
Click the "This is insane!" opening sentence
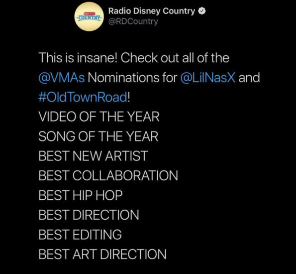click(x=78, y=58)
